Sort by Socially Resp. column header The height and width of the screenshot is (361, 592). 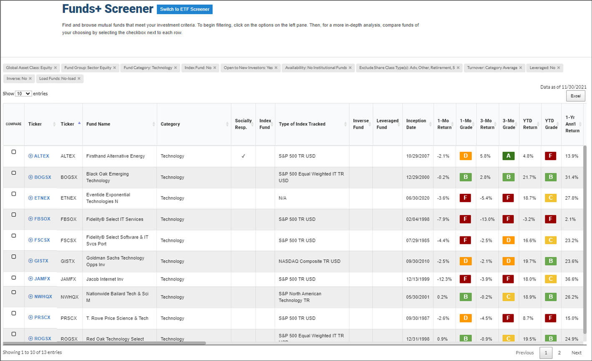tap(243, 124)
